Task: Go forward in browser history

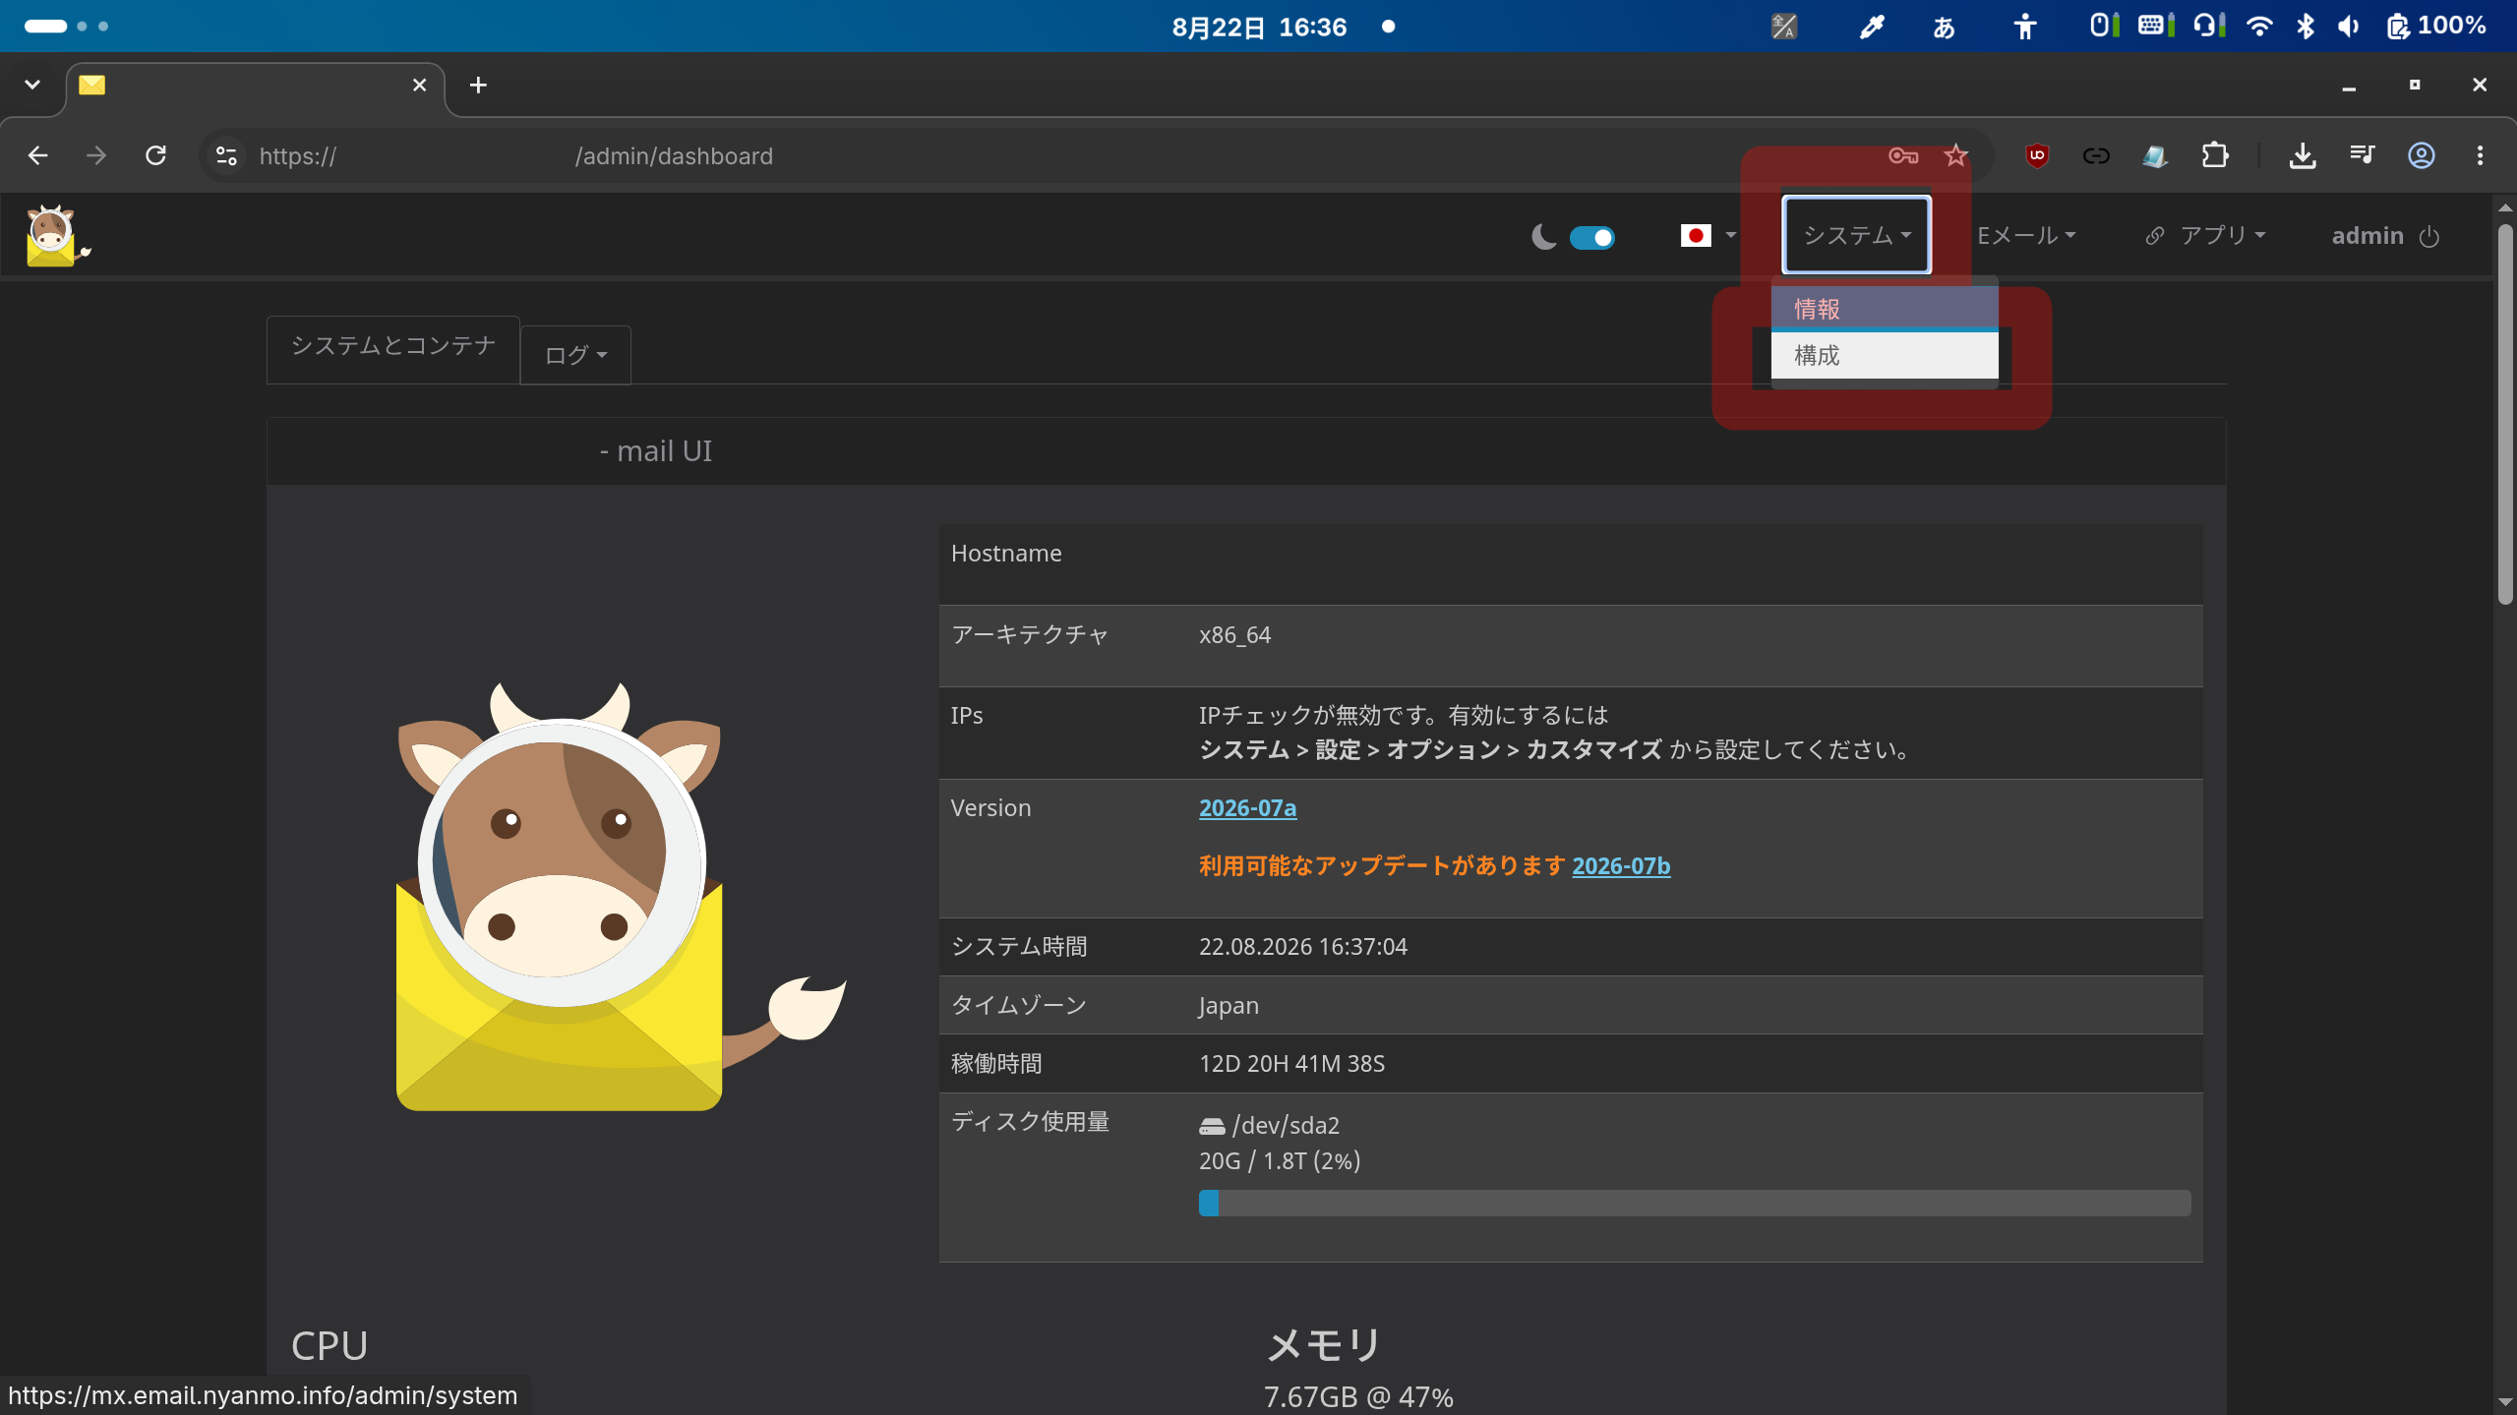Action: click(x=95, y=155)
